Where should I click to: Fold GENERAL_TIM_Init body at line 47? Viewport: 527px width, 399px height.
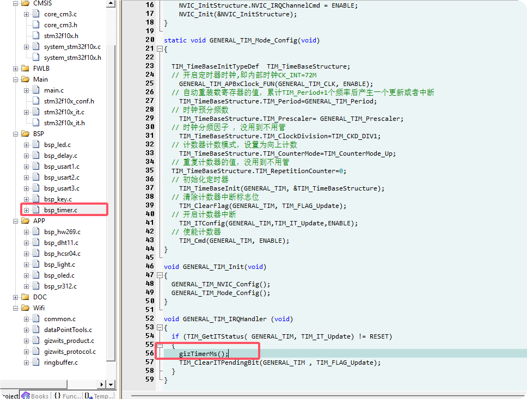click(x=159, y=275)
